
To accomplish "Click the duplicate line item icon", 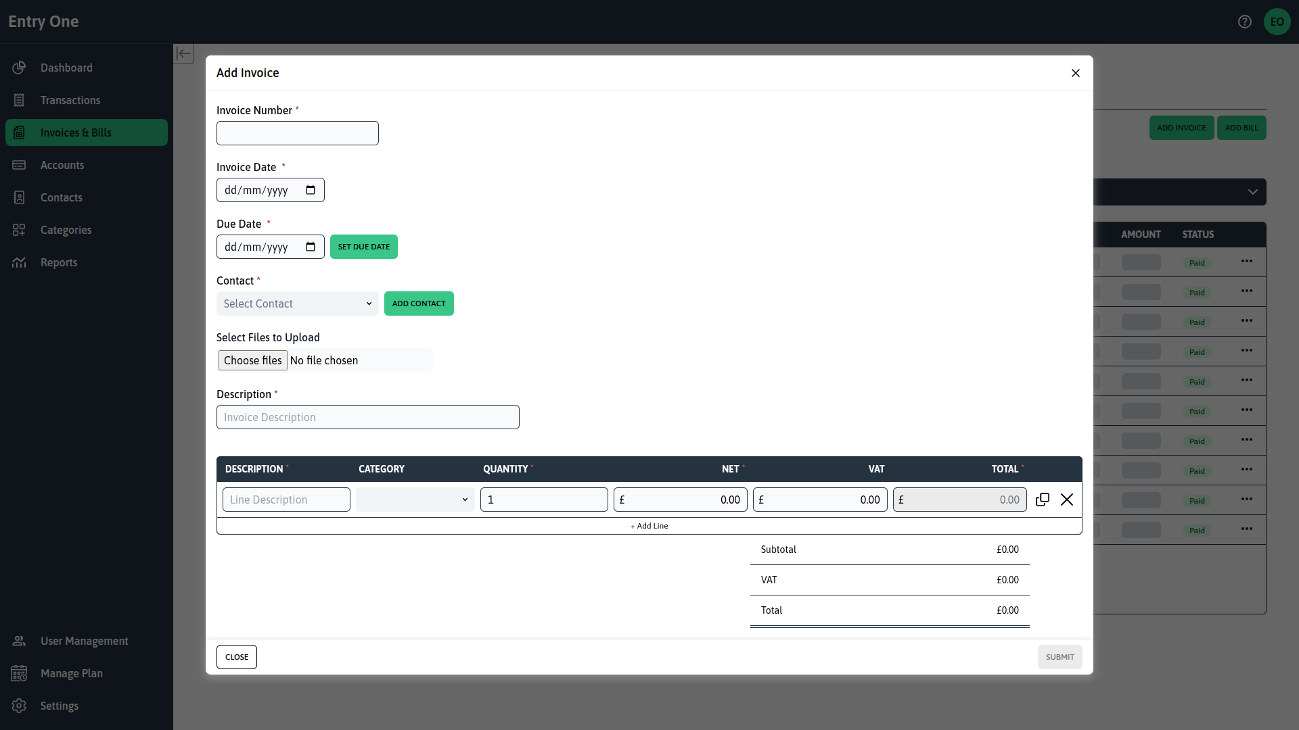I will pos(1042,500).
